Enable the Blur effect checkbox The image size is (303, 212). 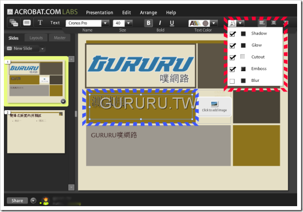click(232, 81)
